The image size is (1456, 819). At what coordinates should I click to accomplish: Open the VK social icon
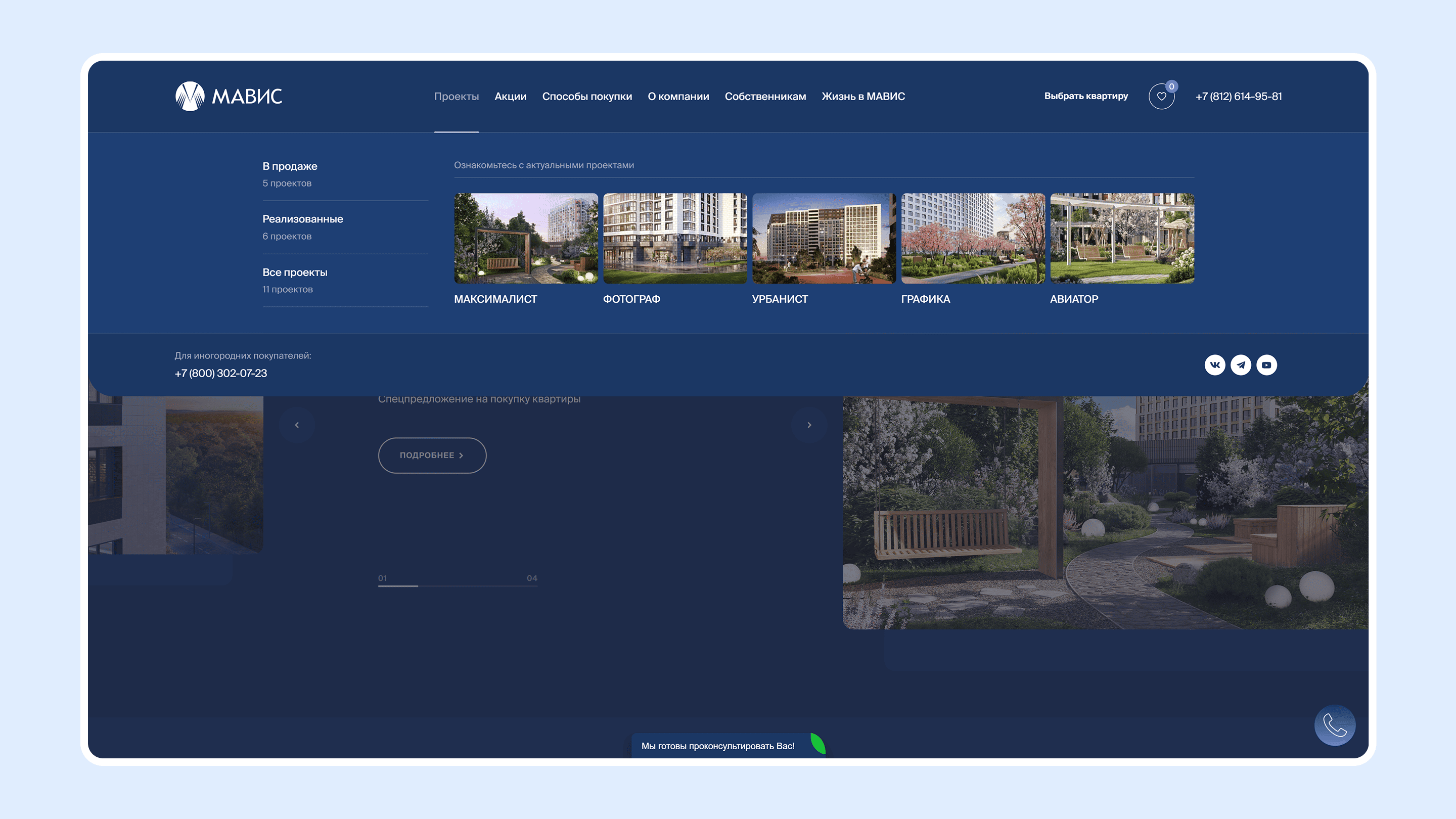click(1215, 365)
